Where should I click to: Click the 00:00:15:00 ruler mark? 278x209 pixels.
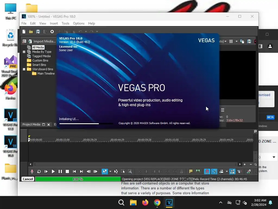pos(63,140)
